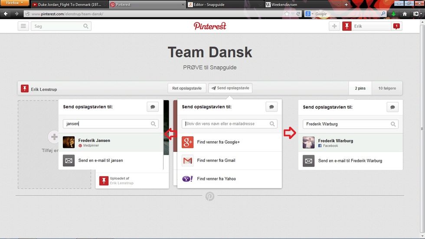Show the 2 pins tab
Screen dimensions: 425x239
tap(360, 88)
